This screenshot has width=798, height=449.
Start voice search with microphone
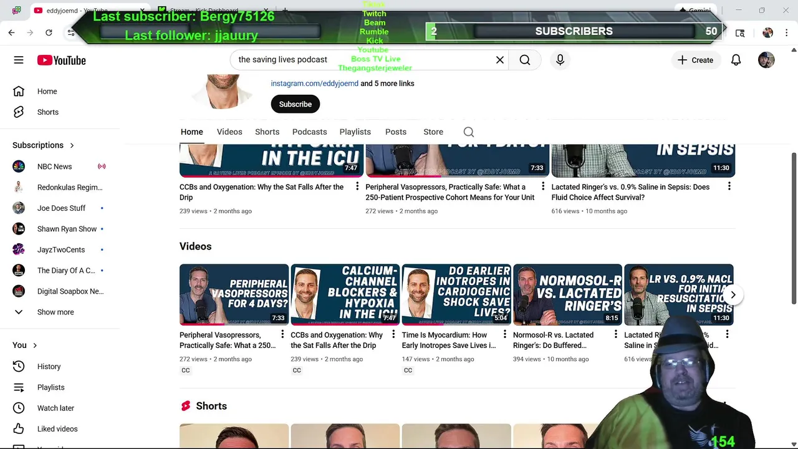[x=560, y=60]
